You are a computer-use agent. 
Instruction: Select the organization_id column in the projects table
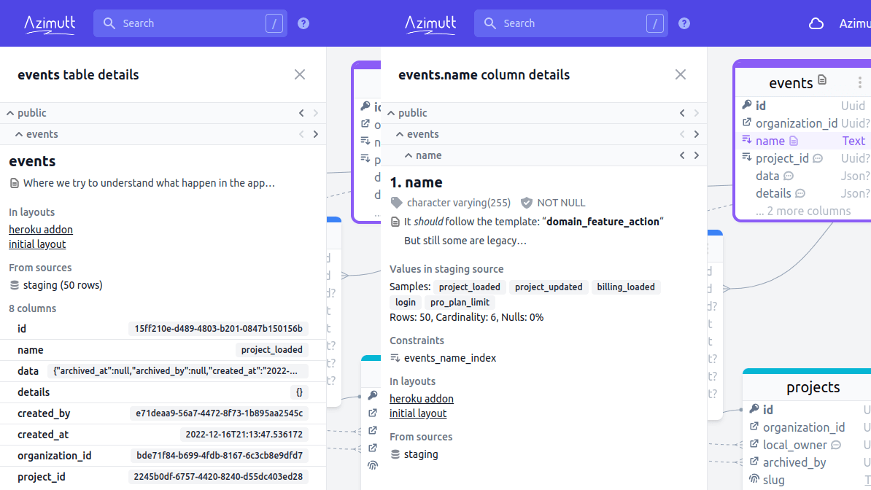point(803,427)
